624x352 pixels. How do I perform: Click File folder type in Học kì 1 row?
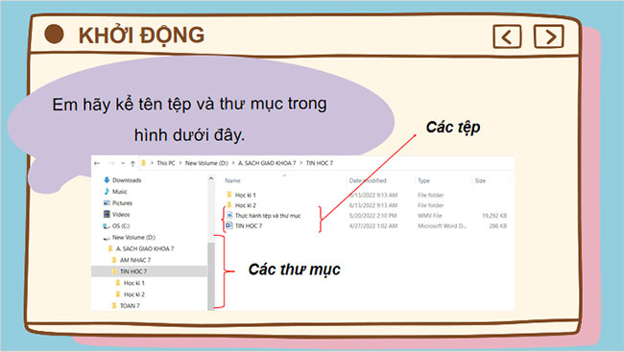point(431,195)
